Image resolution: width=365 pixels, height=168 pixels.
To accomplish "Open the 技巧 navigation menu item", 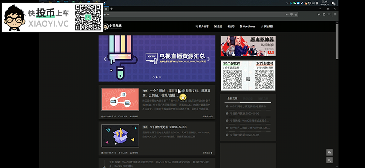I will point(230,26).
